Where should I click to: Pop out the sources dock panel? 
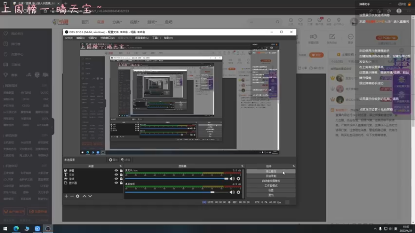(x=121, y=166)
